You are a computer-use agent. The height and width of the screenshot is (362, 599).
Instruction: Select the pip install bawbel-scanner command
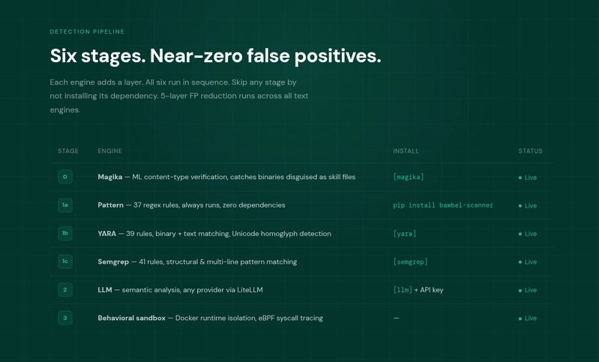coord(443,205)
